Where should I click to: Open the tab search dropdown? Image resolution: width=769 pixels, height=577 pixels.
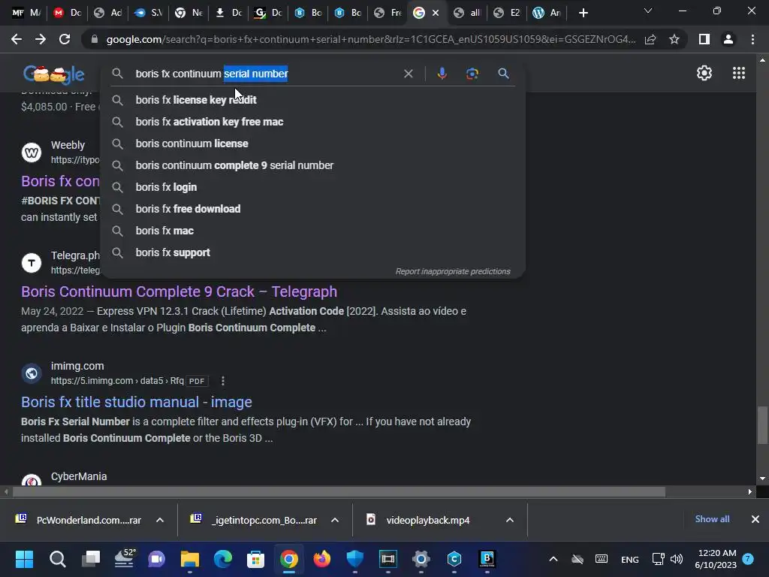(x=648, y=11)
